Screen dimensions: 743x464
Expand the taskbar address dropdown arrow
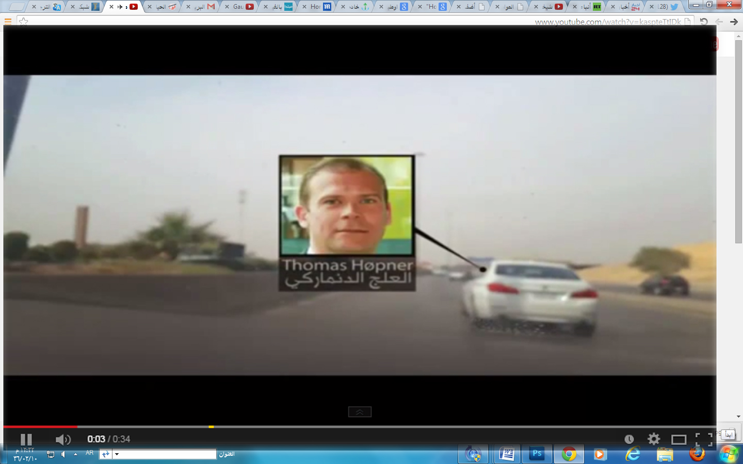point(117,454)
